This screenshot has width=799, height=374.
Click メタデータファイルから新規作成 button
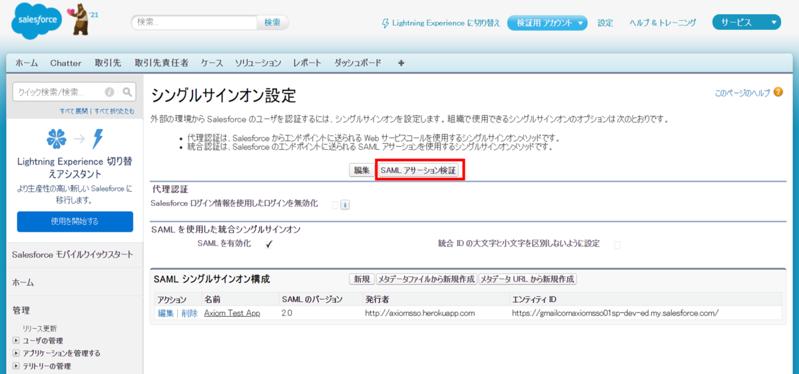[x=426, y=279]
